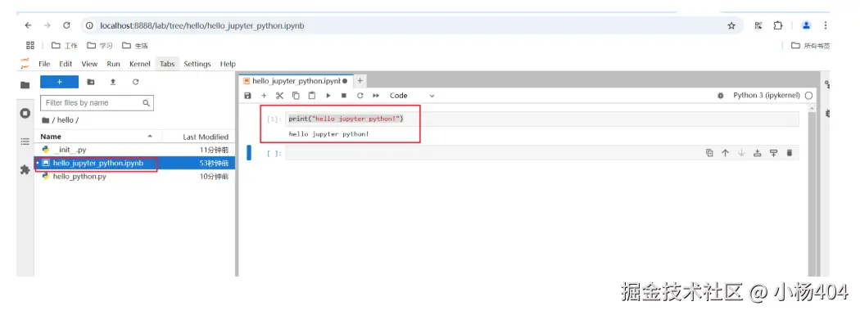
Task: Restart the kernel with the circular arrow icon
Action: tap(360, 96)
